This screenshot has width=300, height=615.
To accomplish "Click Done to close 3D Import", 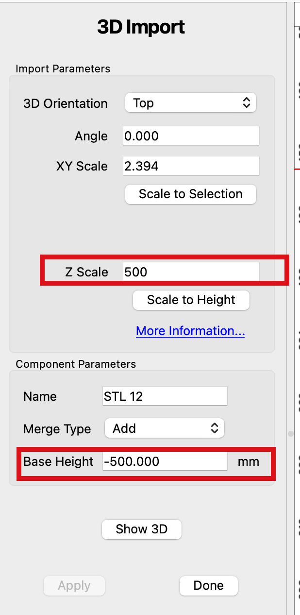I will click(208, 586).
